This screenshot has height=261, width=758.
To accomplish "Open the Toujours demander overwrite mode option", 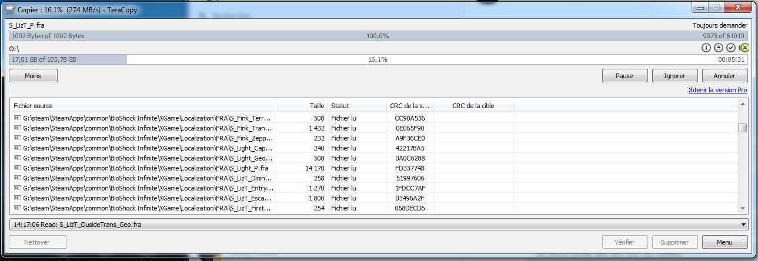I will [x=720, y=25].
